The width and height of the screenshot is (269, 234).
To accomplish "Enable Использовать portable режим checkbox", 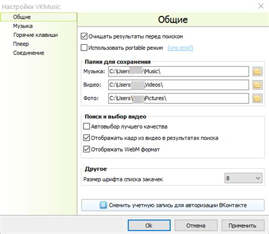I will coord(84,48).
